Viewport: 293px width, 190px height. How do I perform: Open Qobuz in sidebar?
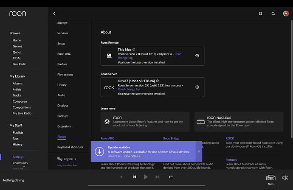pyautogui.click(x=17, y=52)
